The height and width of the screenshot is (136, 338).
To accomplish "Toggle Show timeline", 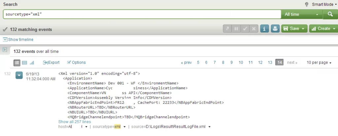I will coord(18,39).
